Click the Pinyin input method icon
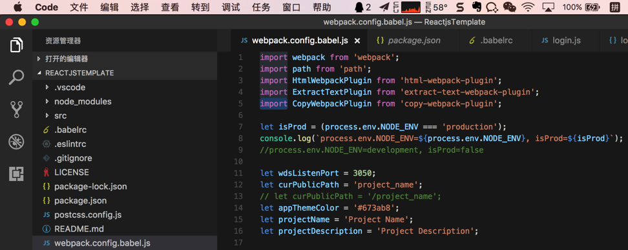 [614, 7]
